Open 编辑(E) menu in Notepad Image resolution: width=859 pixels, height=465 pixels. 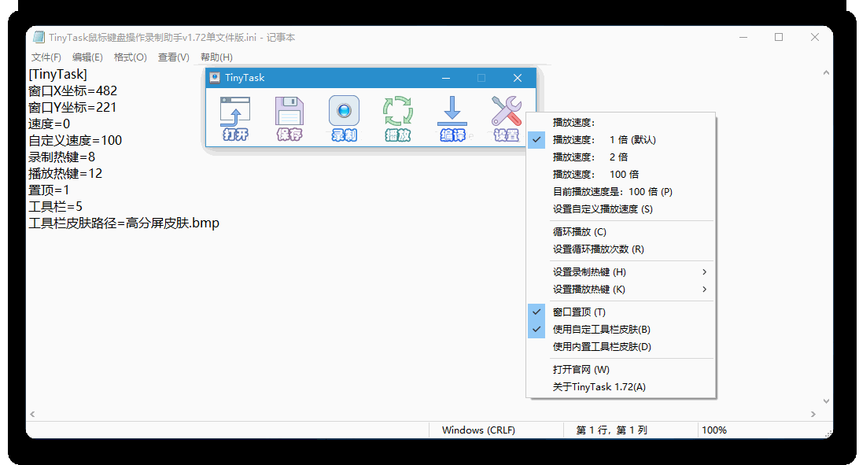pyautogui.click(x=87, y=57)
